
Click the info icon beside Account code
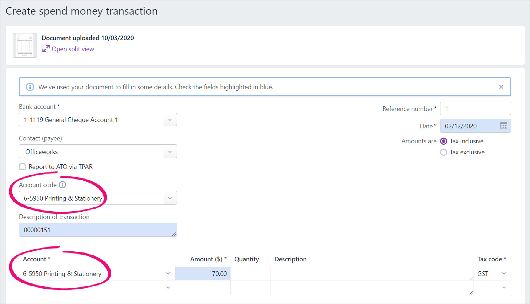pyautogui.click(x=63, y=185)
